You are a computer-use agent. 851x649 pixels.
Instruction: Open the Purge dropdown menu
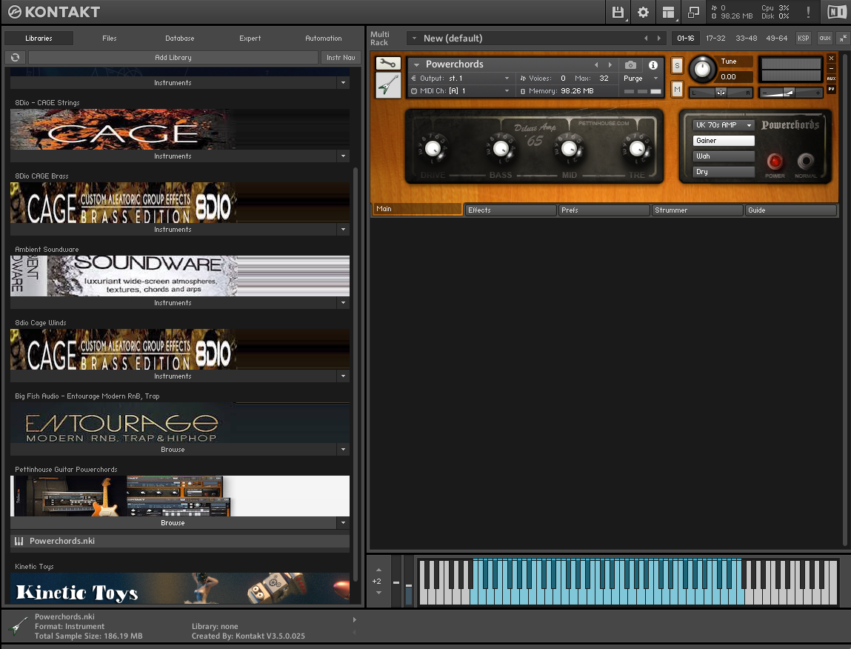(641, 79)
